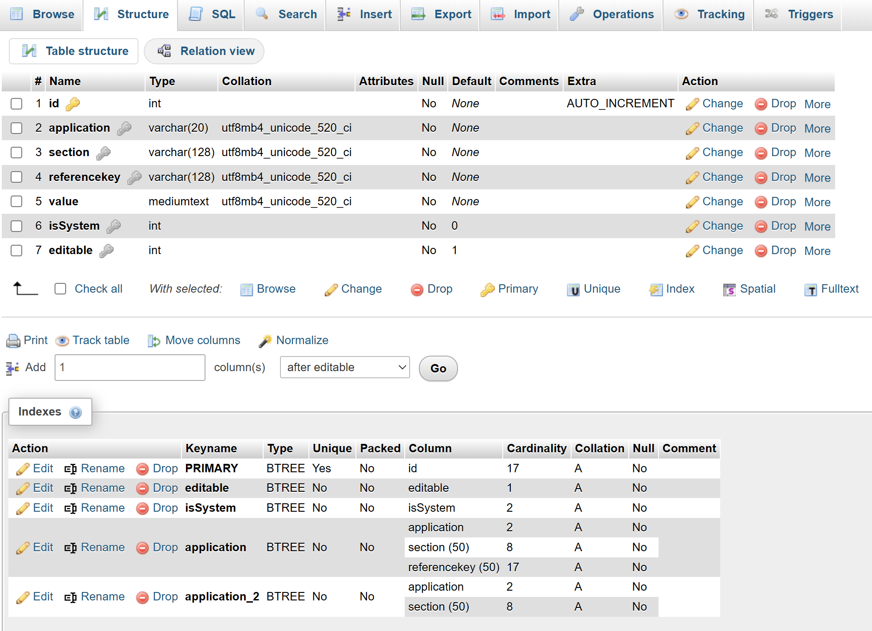872x631 pixels.
Task: Open the Relation view sub-tab
Action: tap(205, 51)
